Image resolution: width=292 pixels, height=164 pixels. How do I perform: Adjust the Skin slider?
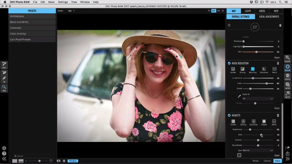(x=258, y=52)
